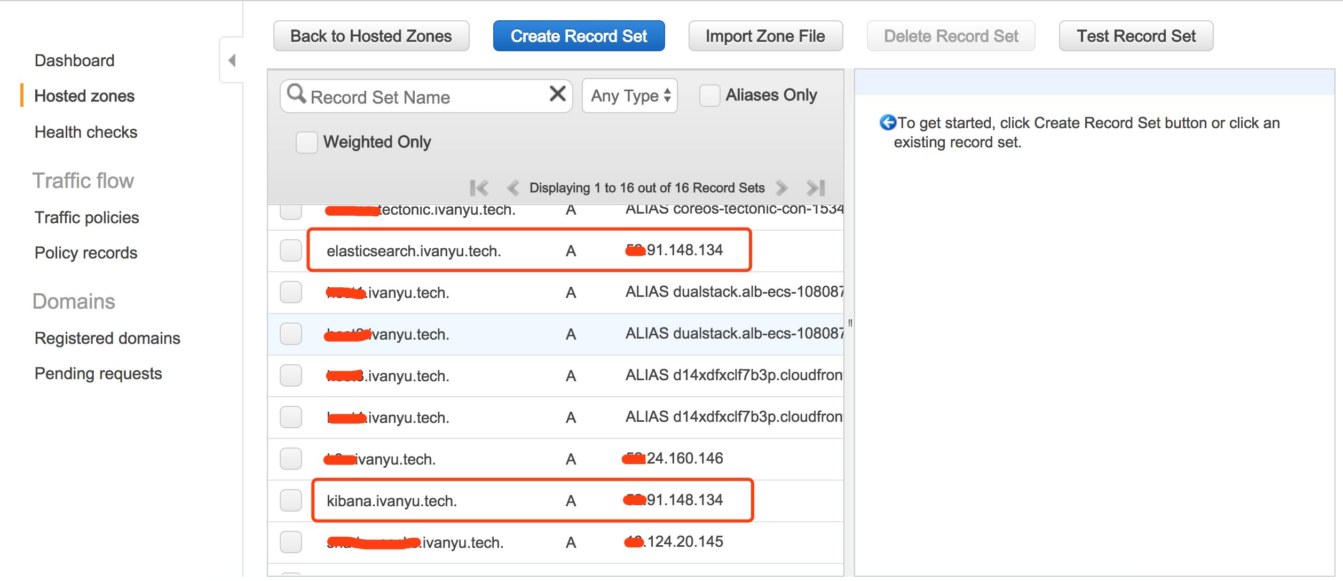Open the Any Type dropdown
This screenshot has height=581, width=1343.
click(630, 96)
